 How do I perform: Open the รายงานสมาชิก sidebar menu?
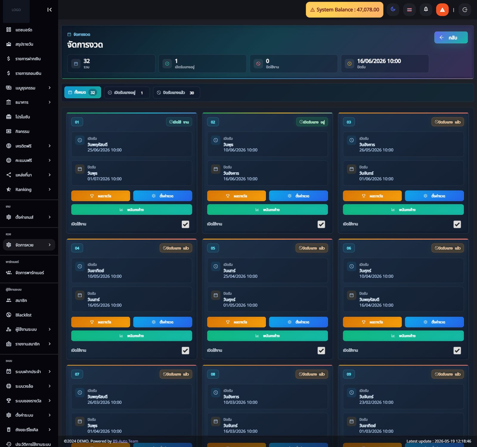point(29,344)
